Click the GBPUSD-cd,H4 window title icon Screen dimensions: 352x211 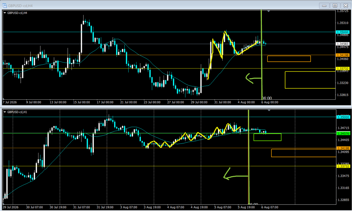coord(4,5)
